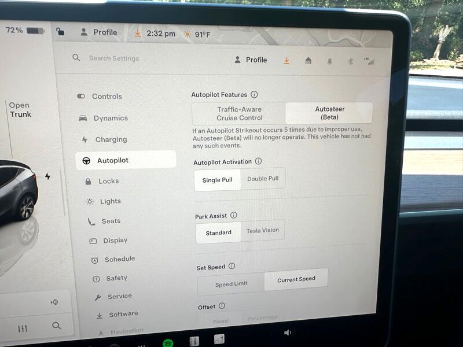The height and width of the screenshot is (347, 463).
Task: Choose Speed Limit for Set Speed
Action: click(231, 284)
